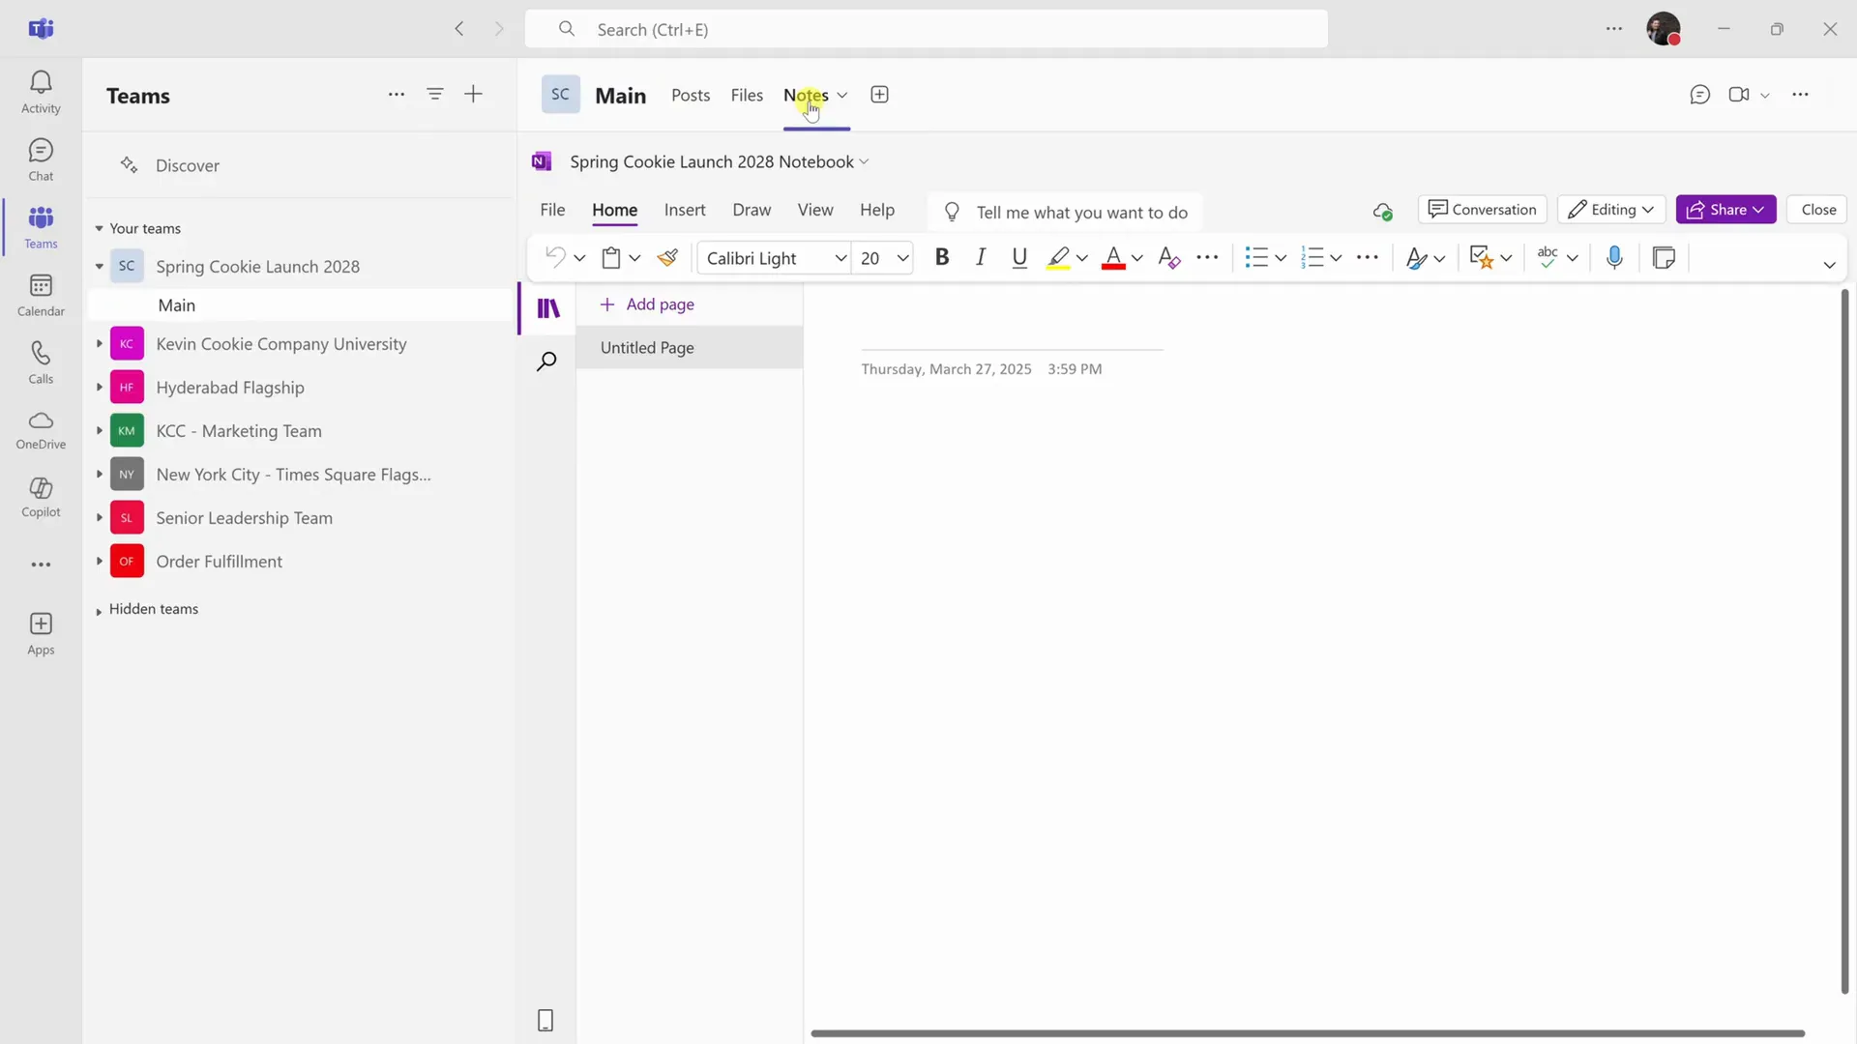Open the notebook search magnifier

coord(546,362)
